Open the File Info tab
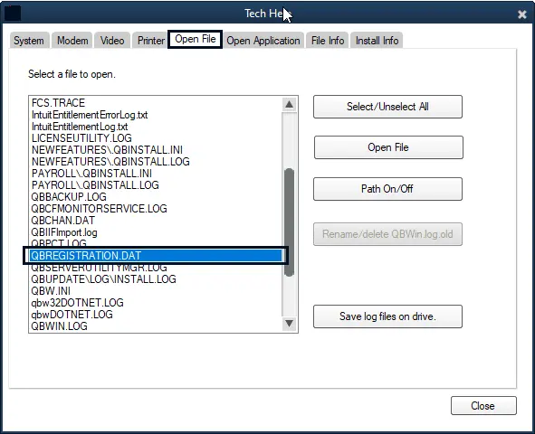 click(328, 41)
